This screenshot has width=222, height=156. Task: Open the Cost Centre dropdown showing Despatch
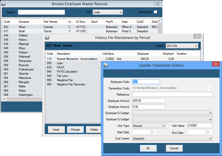point(172,138)
